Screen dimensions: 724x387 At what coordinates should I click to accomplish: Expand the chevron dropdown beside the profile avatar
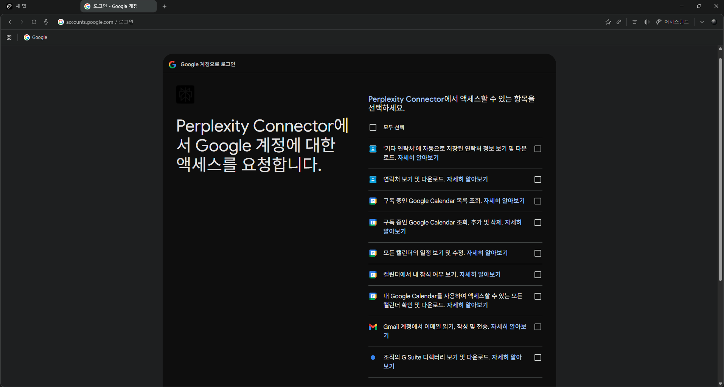pos(702,22)
